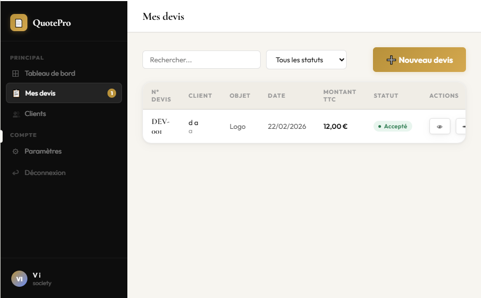This screenshot has width=481, height=298.
Task: Open Tableau de bord grid icon
Action: pos(16,74)
